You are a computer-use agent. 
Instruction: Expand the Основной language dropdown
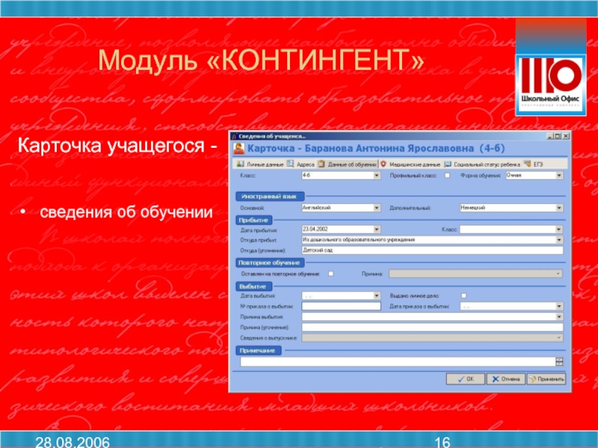click(377, 208)
